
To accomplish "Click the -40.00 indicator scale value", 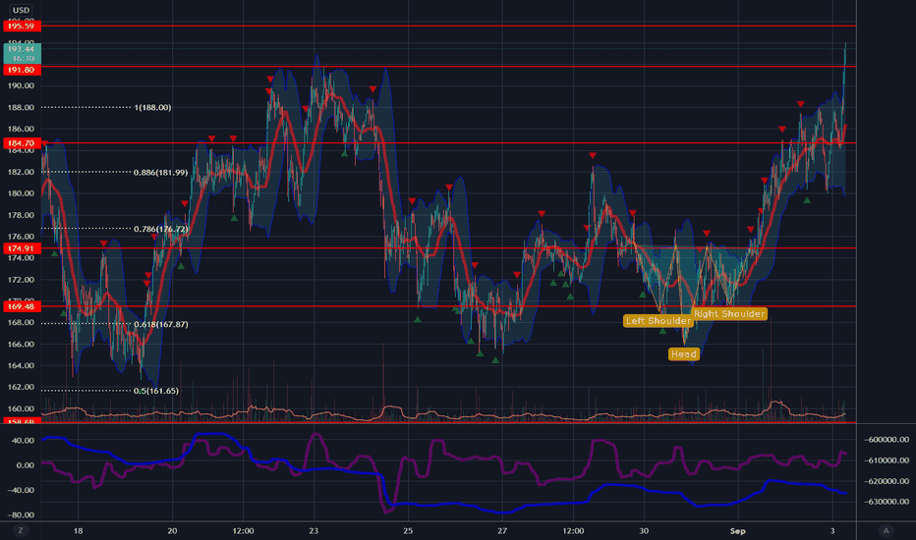I will pyautogui.click(x=21, y=490).
